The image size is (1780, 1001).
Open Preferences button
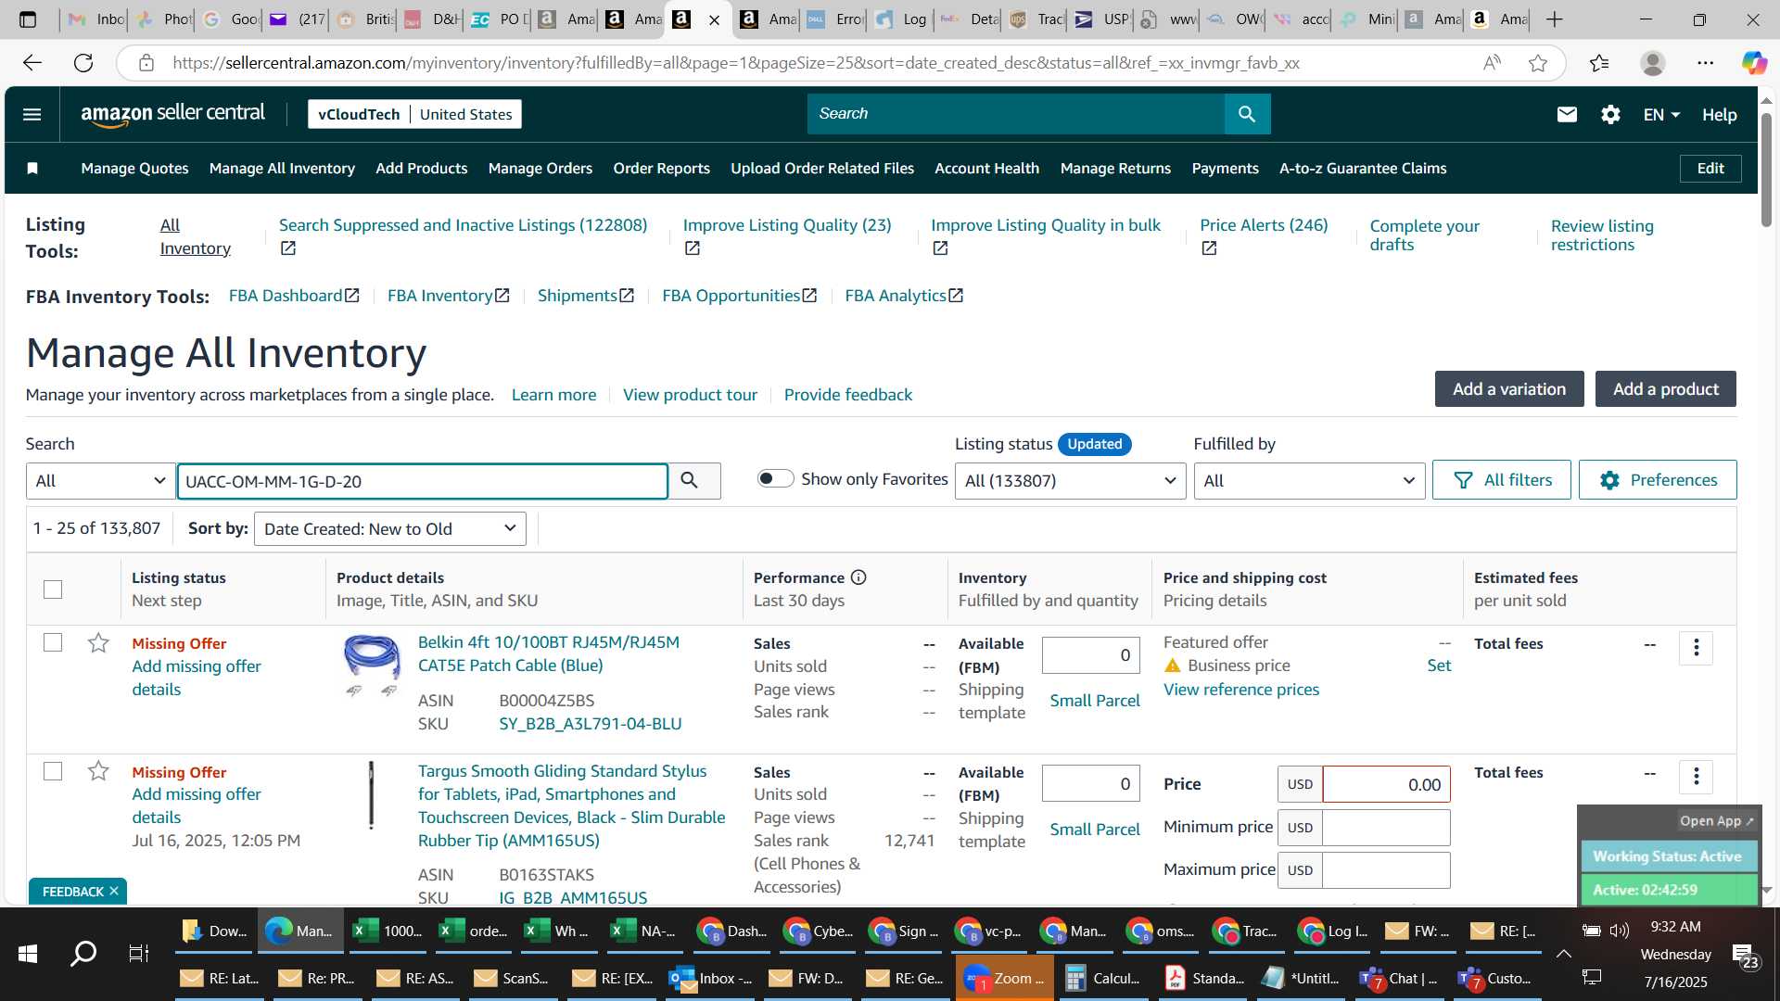1657,479
